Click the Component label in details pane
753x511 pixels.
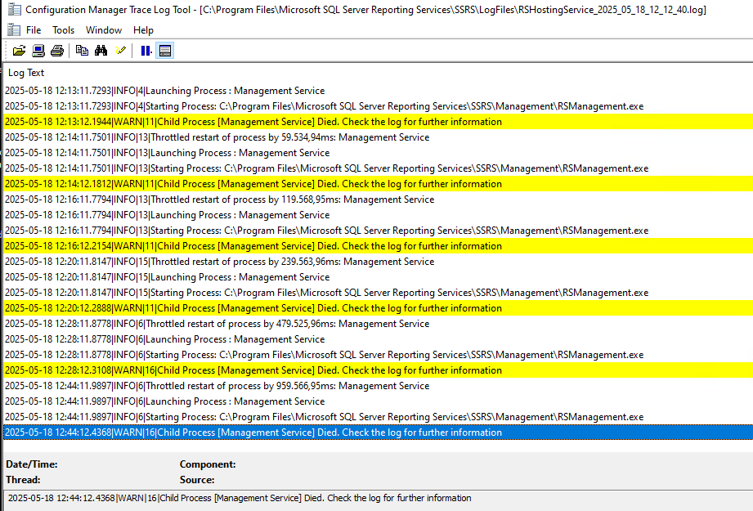coord(208,464)
